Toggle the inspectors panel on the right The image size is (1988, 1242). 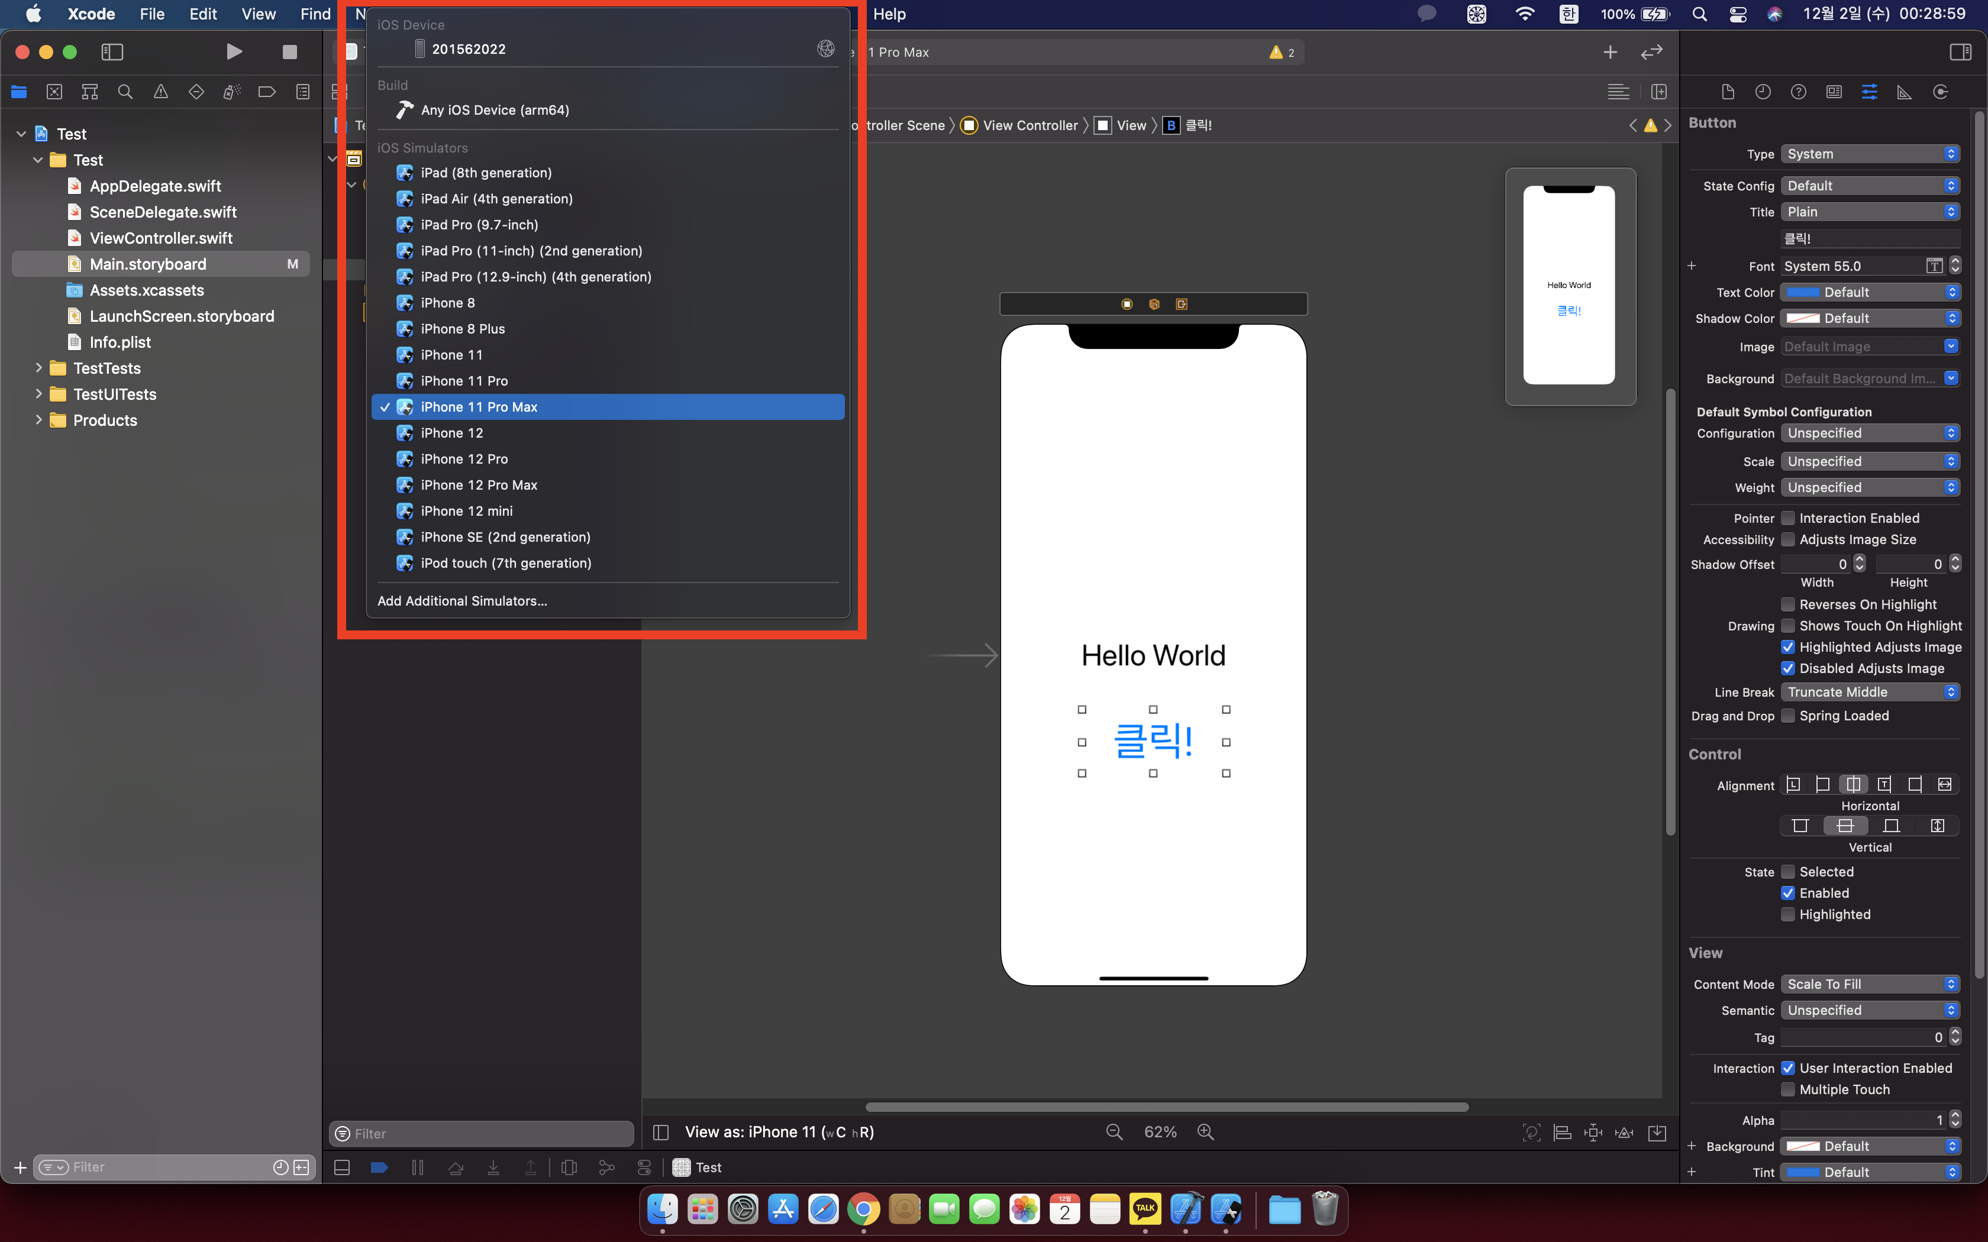1960,52
